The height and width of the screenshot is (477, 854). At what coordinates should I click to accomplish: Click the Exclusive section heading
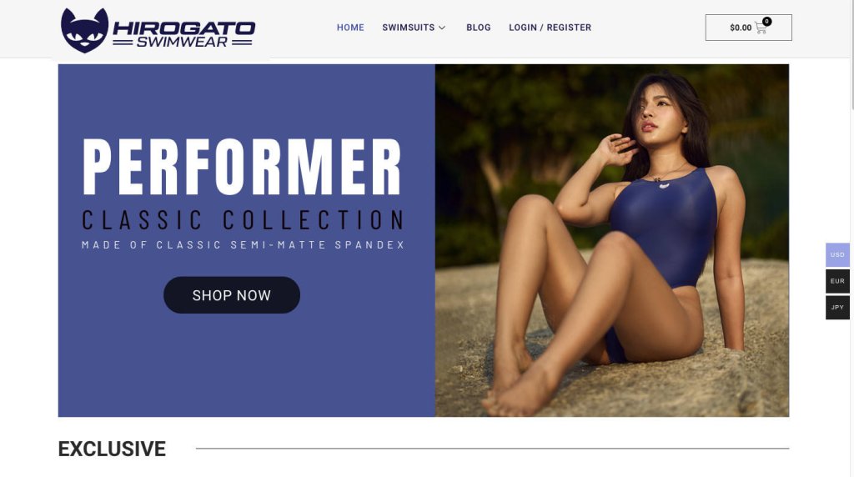[112, 449]
